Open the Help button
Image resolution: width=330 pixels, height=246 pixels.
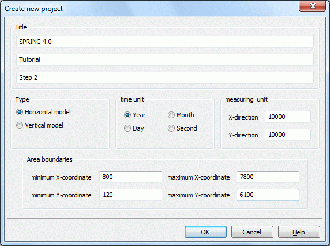pyautogui.click(x=299, y=232)
